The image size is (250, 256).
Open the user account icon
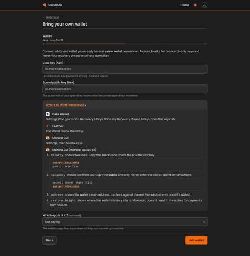click(x=204, y=5)
